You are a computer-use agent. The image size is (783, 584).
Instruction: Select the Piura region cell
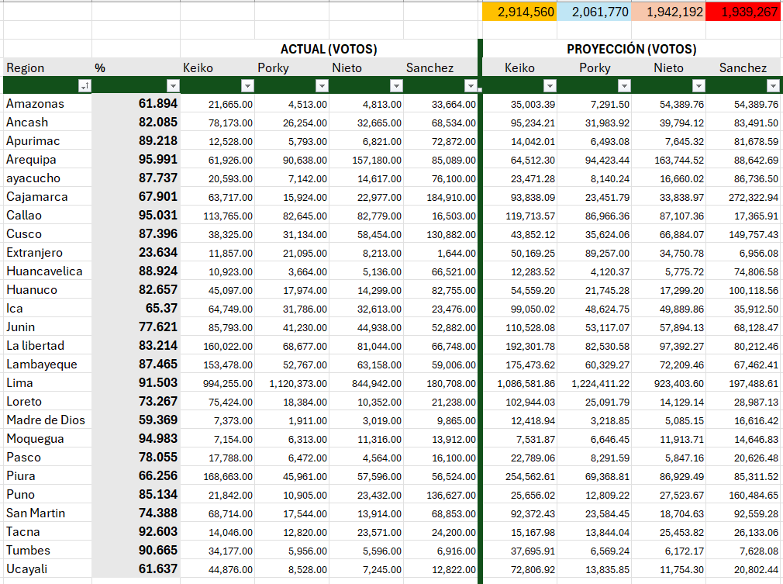tap(47, 476)
